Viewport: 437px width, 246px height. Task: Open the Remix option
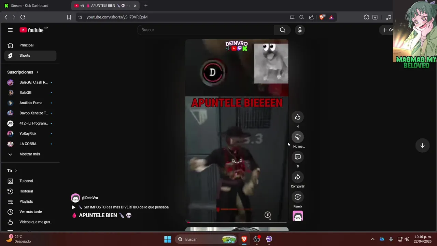pyautogui.click(x=298, y=197)
